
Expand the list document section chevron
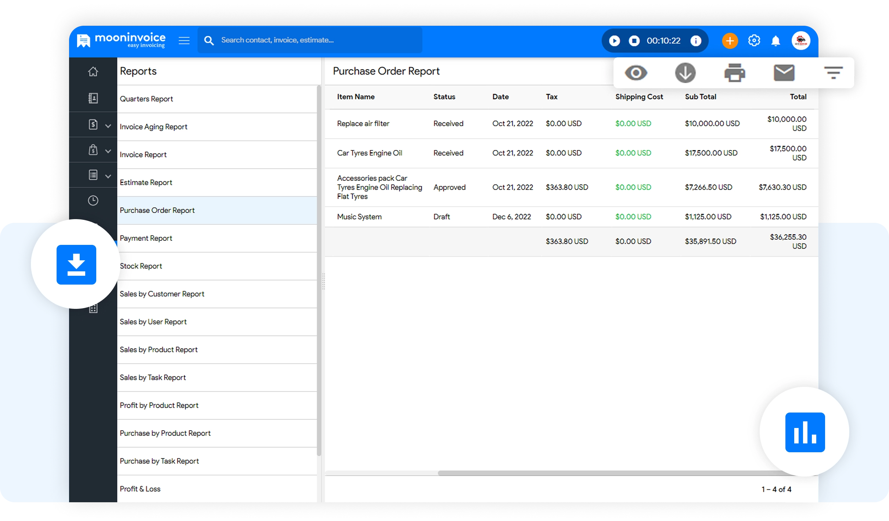point(108,176)
